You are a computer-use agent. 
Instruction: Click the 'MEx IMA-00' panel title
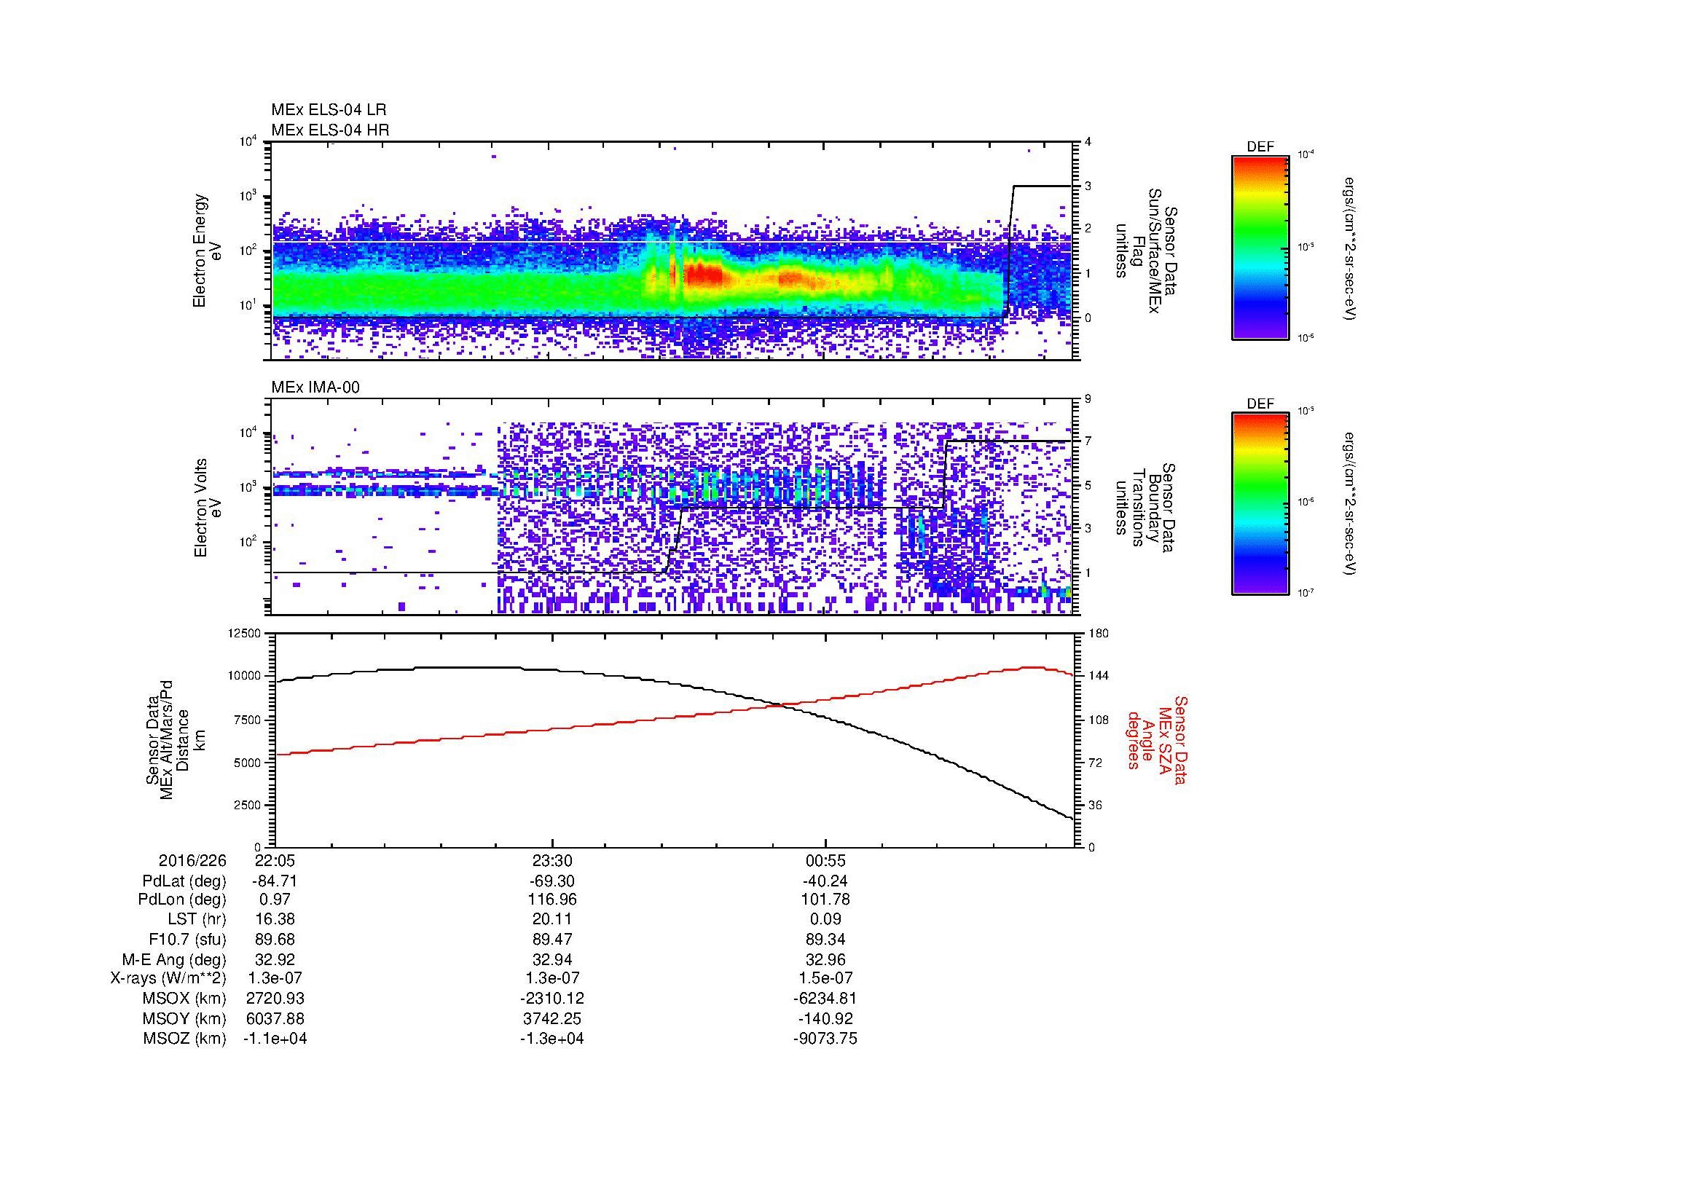[x=315, y=387]
